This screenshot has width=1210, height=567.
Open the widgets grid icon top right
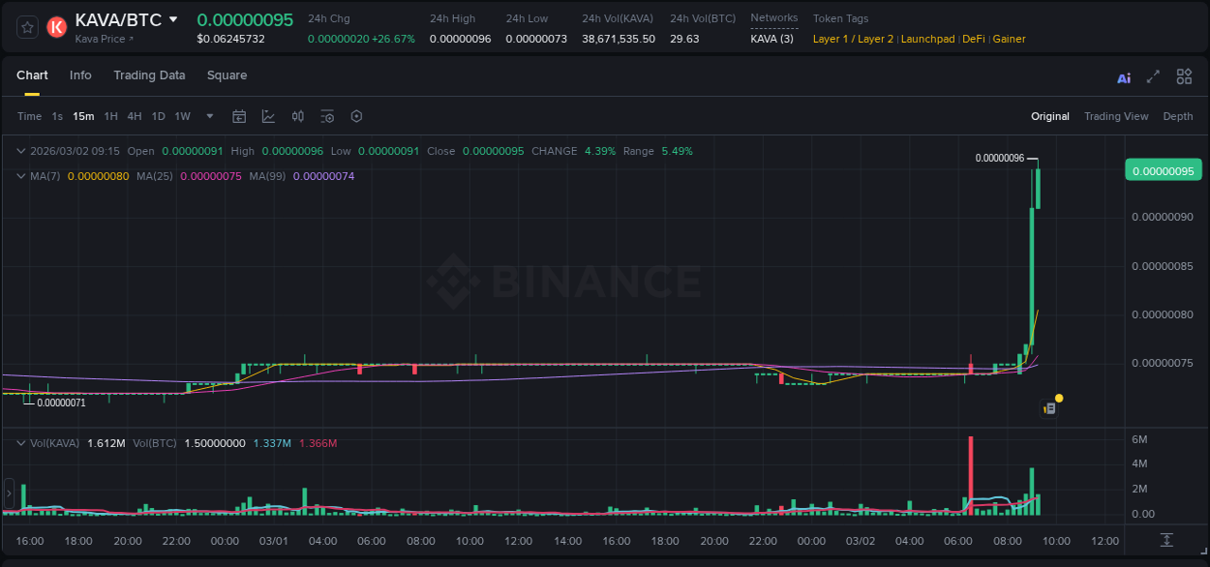click(x=1184, y=75)
